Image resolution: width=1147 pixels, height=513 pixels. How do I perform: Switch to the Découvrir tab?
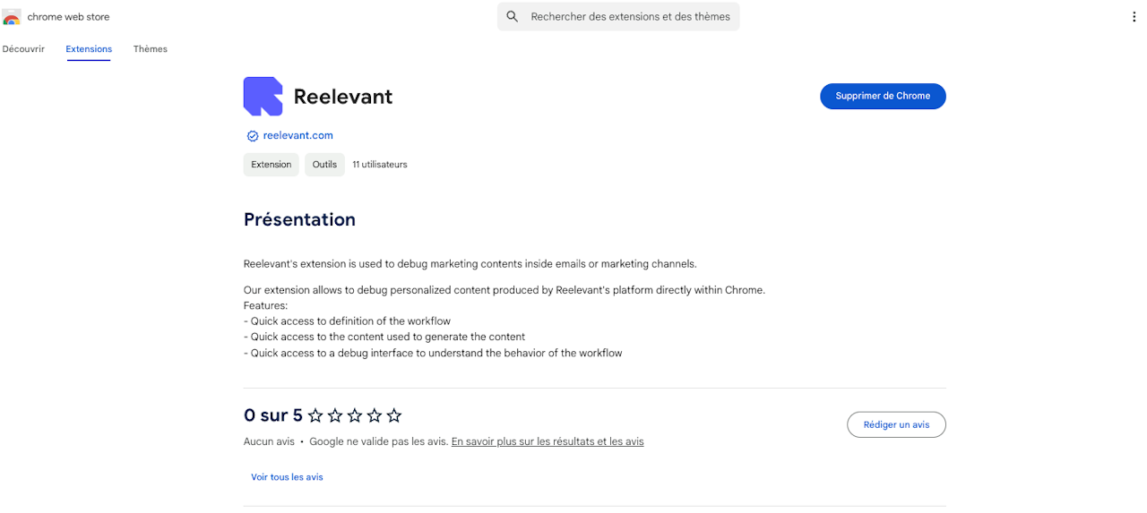(x=23, y=49)
